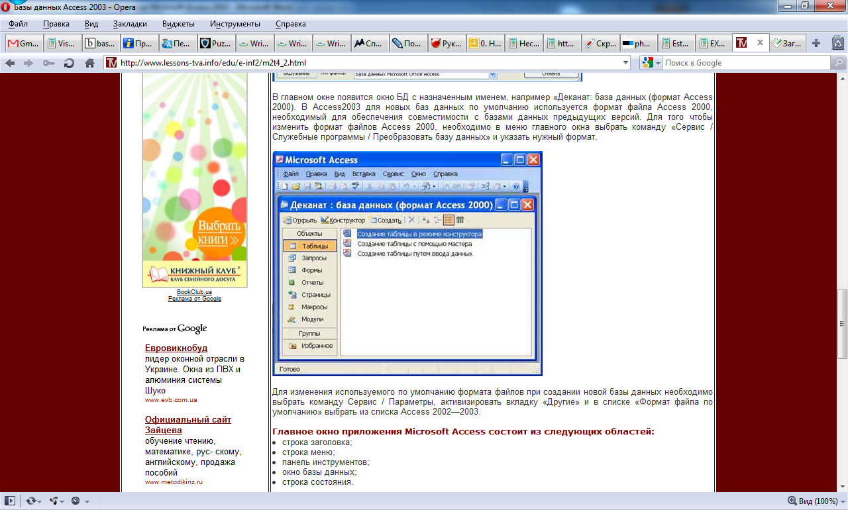Switch to the Est... tab
Screen dimensions: 848x510
pos(677,44)
